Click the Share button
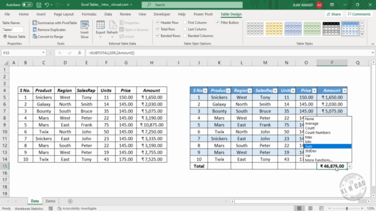Image resolution: width=376 pixels, height=211 pixels. point(334,14)
